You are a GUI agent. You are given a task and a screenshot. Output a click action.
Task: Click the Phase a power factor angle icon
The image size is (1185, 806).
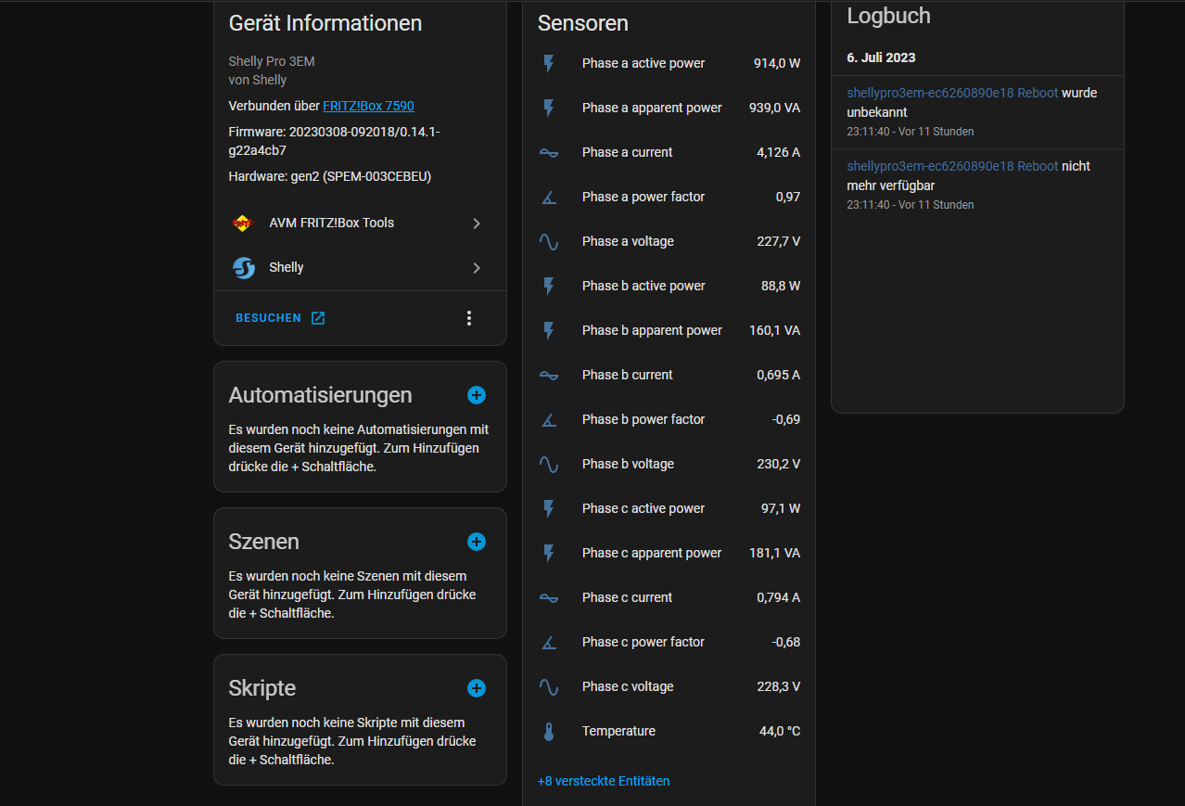pos(549,197)
